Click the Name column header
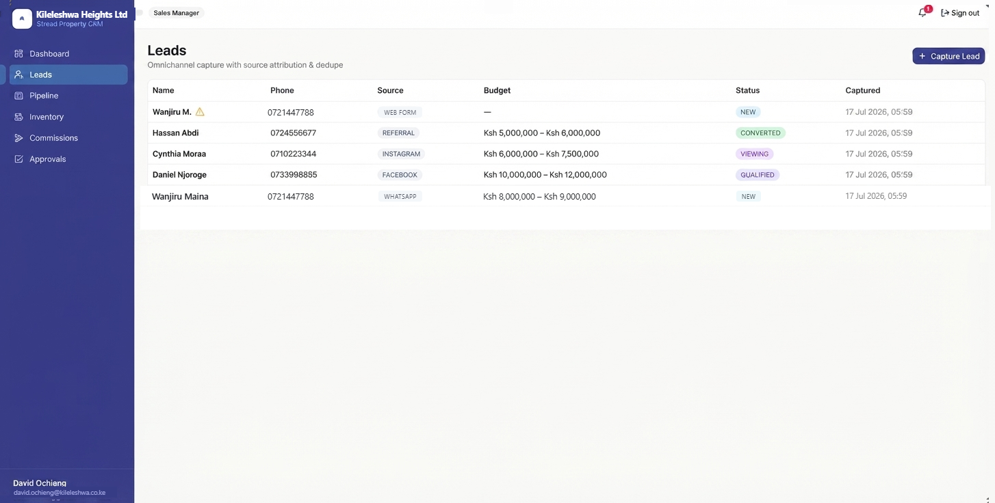This screenshot has width=995, height=503. click(164, 90)
